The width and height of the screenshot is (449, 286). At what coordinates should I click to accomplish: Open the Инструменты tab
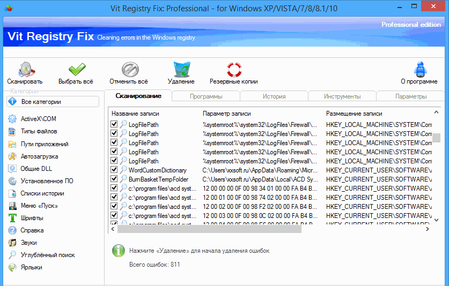coord(342,96)
